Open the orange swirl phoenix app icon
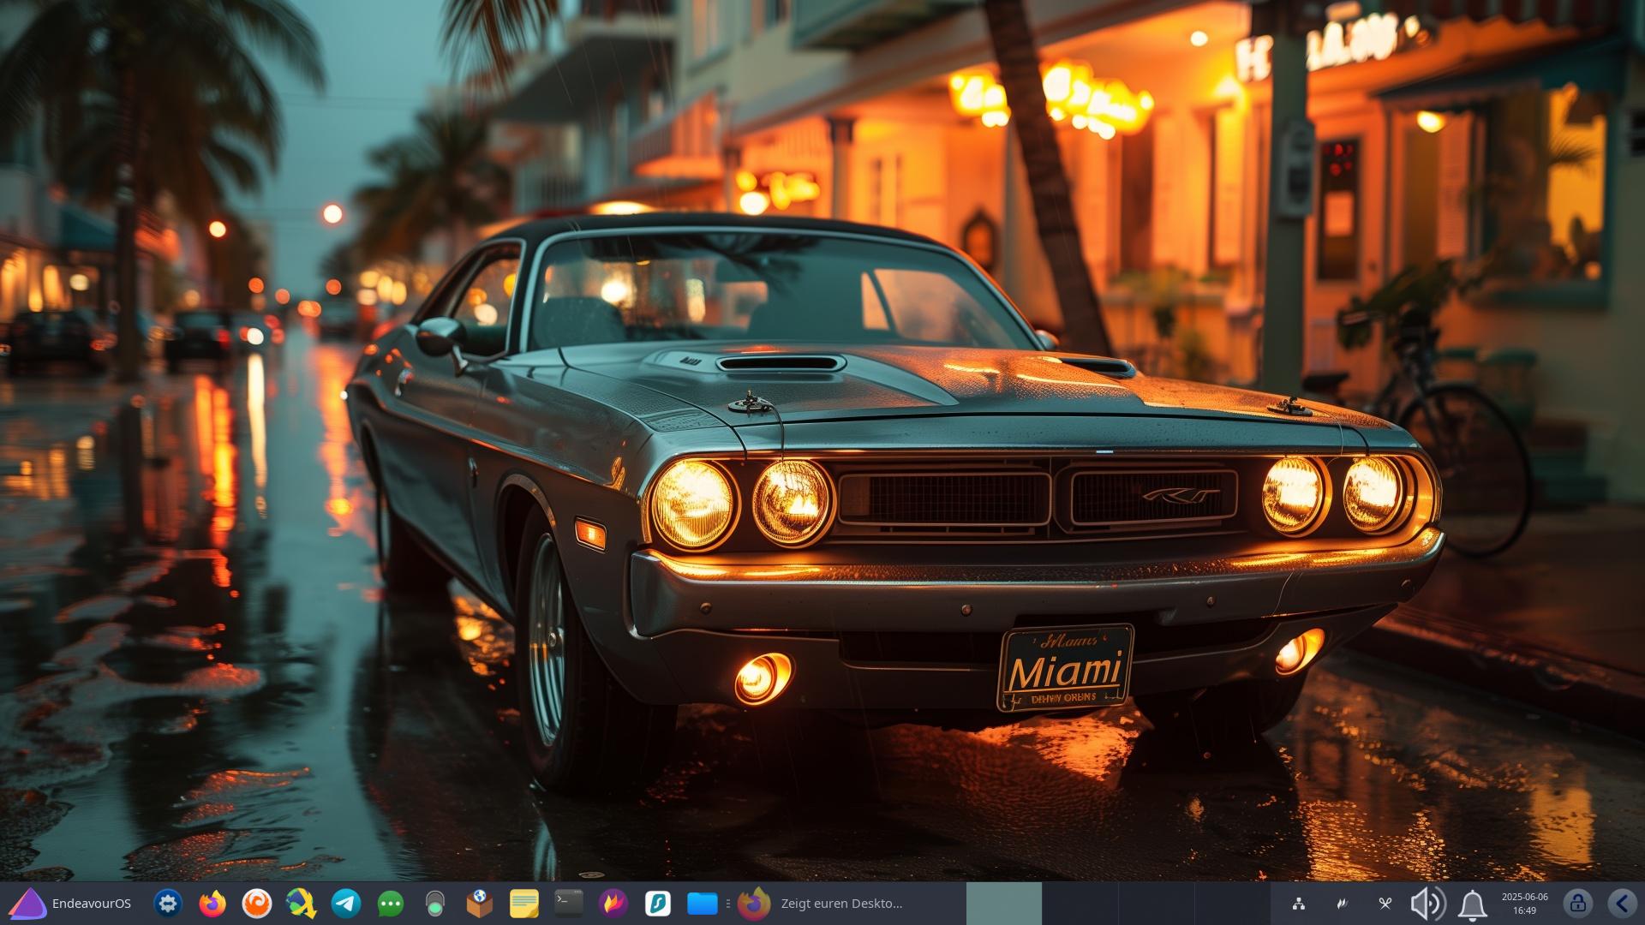Viewport: 1645px width, 925px height. click(257, 904)
